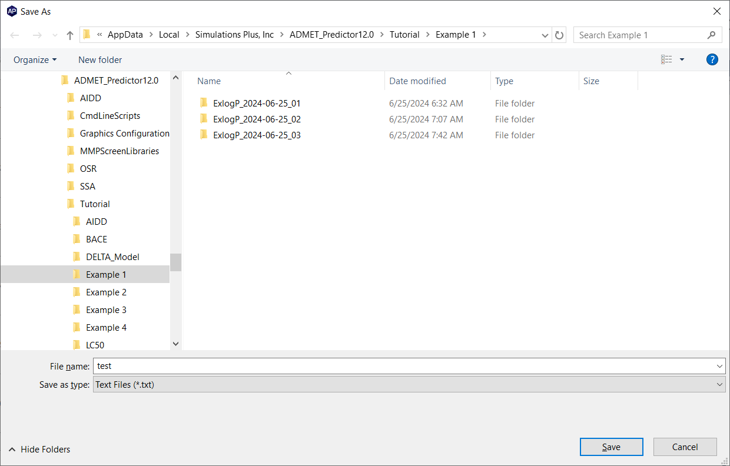Image resolution: width=730 pixels, height=466 pixels.
Task: Select MMPScreenLibraries in folder tree
Action: (120, 151)
